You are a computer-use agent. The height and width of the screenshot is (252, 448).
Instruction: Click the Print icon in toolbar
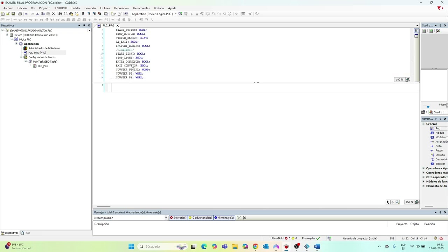click(20, 14)
